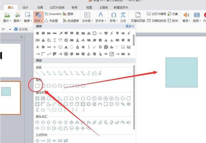Choose the crescent moon shape
The width and height of the screenshot is (206, 143).
click(x=37, y=110)
